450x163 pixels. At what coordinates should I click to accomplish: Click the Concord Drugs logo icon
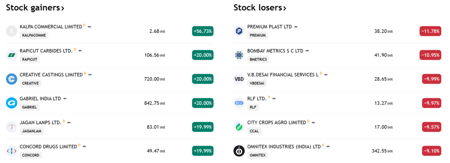click(11, 151)
